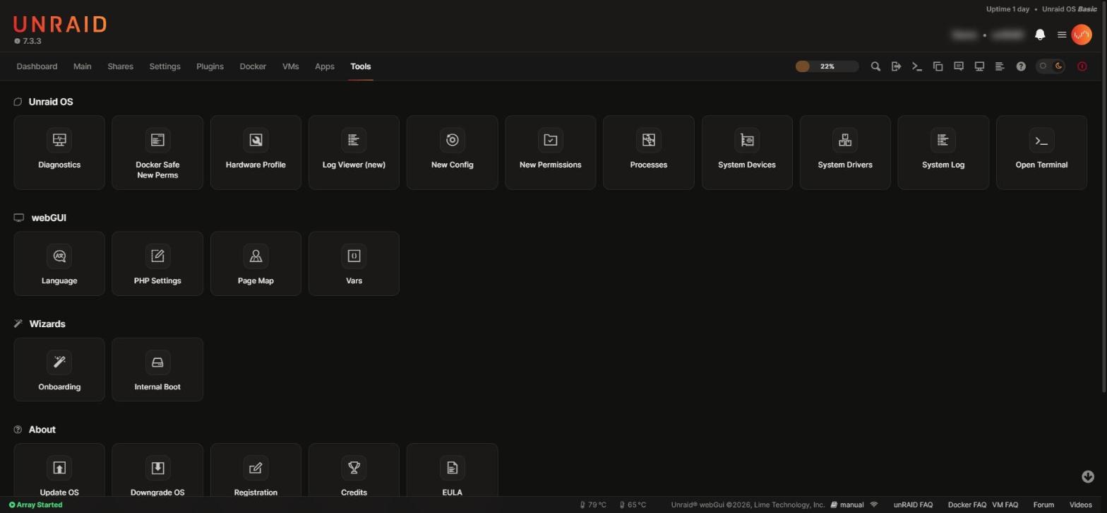Open the New Permissions tool
The width and height of the screenshot is (1107, 513).
550,153
